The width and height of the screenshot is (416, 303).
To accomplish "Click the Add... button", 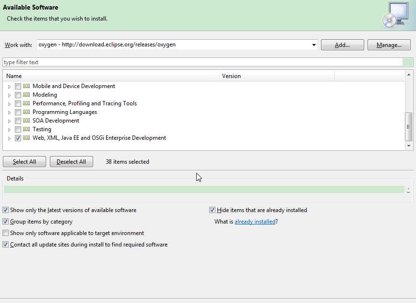I will tap(342, 45).
